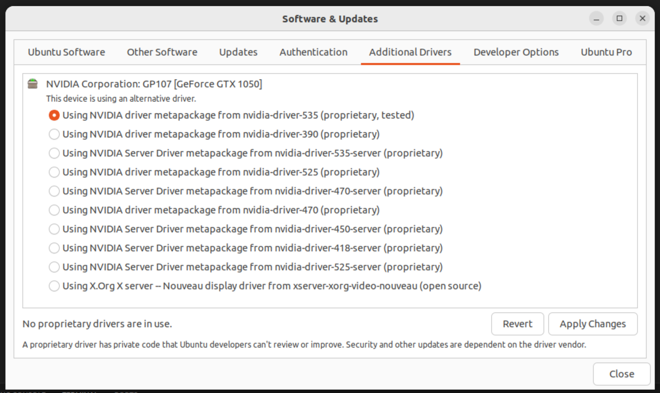The height and width of the screenshot is (393, 660).
Task: Choose the nvidia-driver-470-server radio button
Action: (x=54, y=192)
